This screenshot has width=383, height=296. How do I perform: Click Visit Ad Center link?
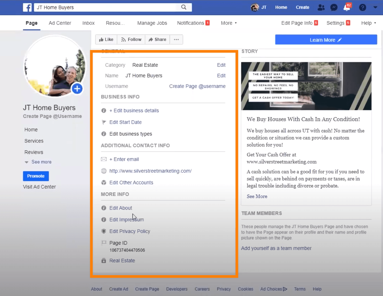tap(39, 187)
